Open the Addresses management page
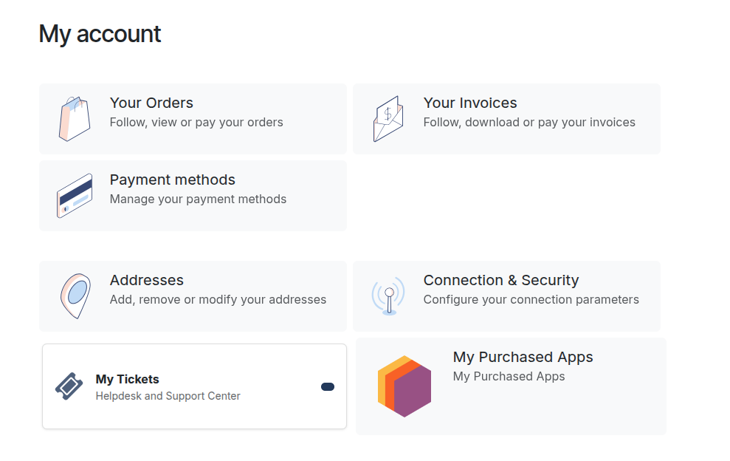The width and height of the screenshot is (730, 461). [193, 296]
